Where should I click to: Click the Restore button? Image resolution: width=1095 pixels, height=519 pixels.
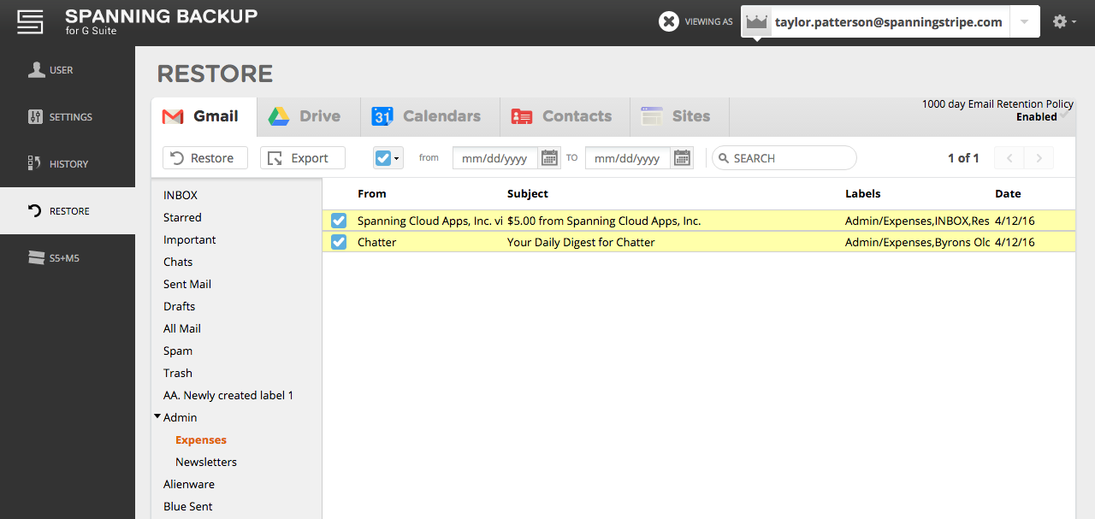click(204, 158)
